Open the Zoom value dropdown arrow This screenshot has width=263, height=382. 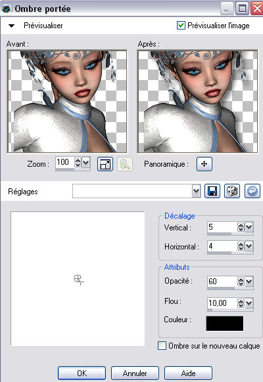[86, 162]
